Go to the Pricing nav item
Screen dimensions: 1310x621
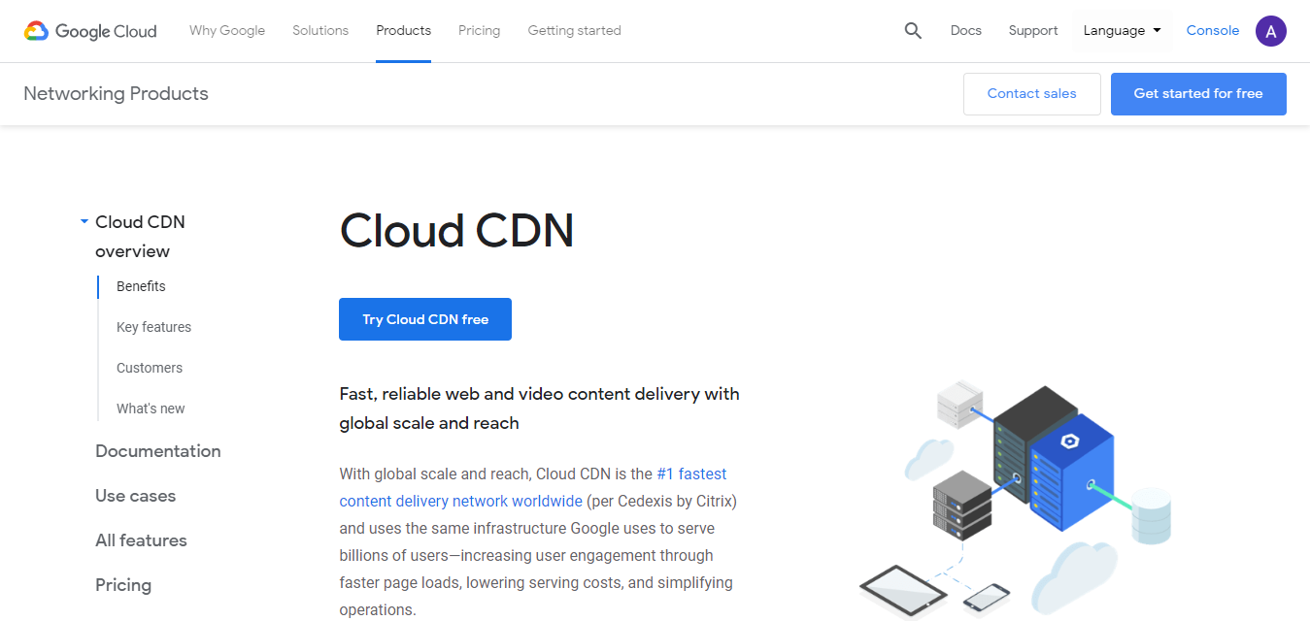tap(480, 31)
